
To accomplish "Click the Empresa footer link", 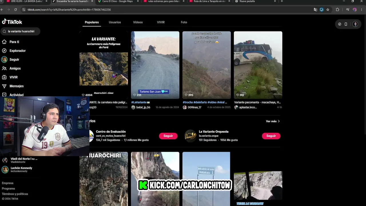I will 8,183.
